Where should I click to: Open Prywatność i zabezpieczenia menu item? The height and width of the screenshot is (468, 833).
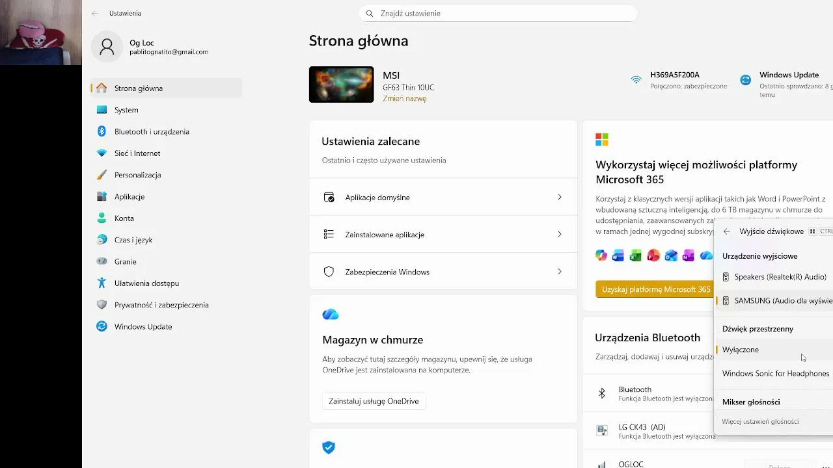161,305
